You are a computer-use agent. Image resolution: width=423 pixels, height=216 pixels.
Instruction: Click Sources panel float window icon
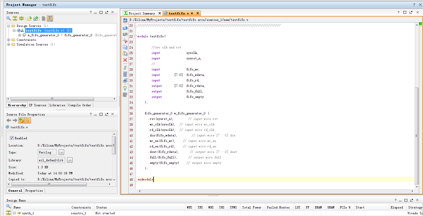click(107, 12)
